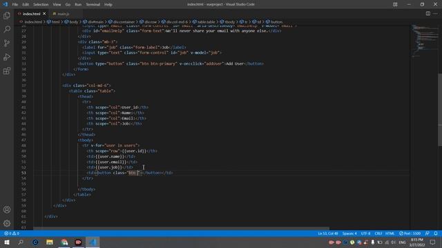
Task: Click the taskbar clock
Action: click(x=417, y=242)
